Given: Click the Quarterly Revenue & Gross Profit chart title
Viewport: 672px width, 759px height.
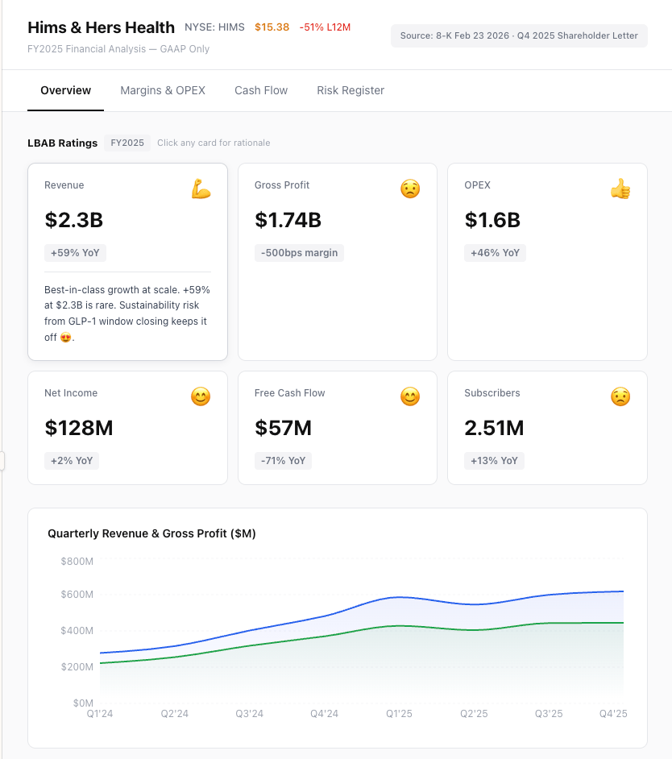Looking at the screenshot, I should point(151,533).
